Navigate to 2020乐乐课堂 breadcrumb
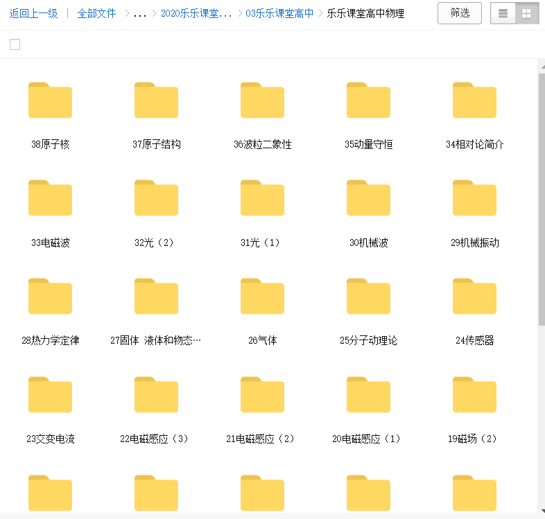 [x=196, y=14]
